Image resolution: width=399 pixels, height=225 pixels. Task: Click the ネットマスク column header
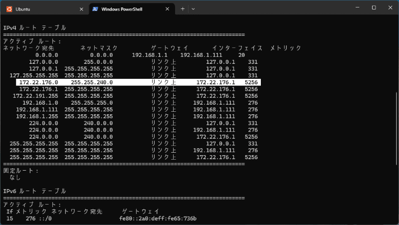coord(99,48)
